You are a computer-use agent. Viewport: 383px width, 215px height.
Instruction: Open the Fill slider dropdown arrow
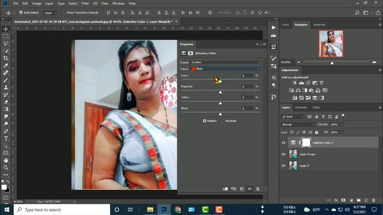coord(342,133)
